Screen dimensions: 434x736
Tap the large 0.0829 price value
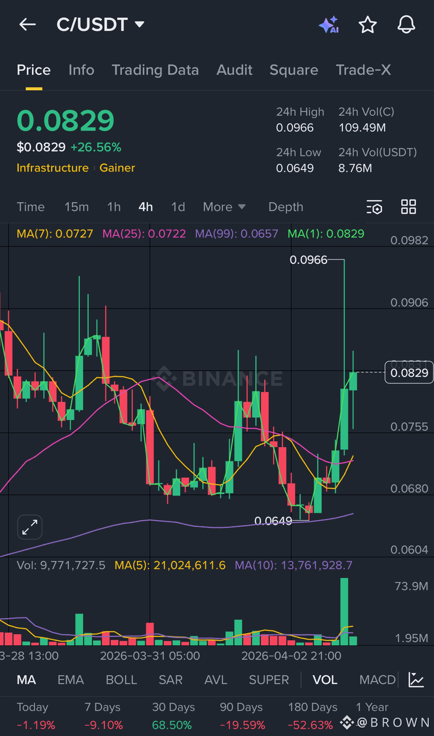(x=66, y=121)
